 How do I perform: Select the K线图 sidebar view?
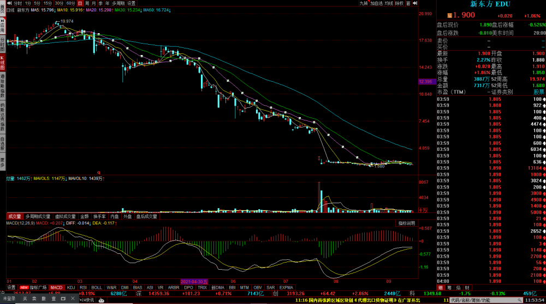pyautogui.click(x=2, y=63)
